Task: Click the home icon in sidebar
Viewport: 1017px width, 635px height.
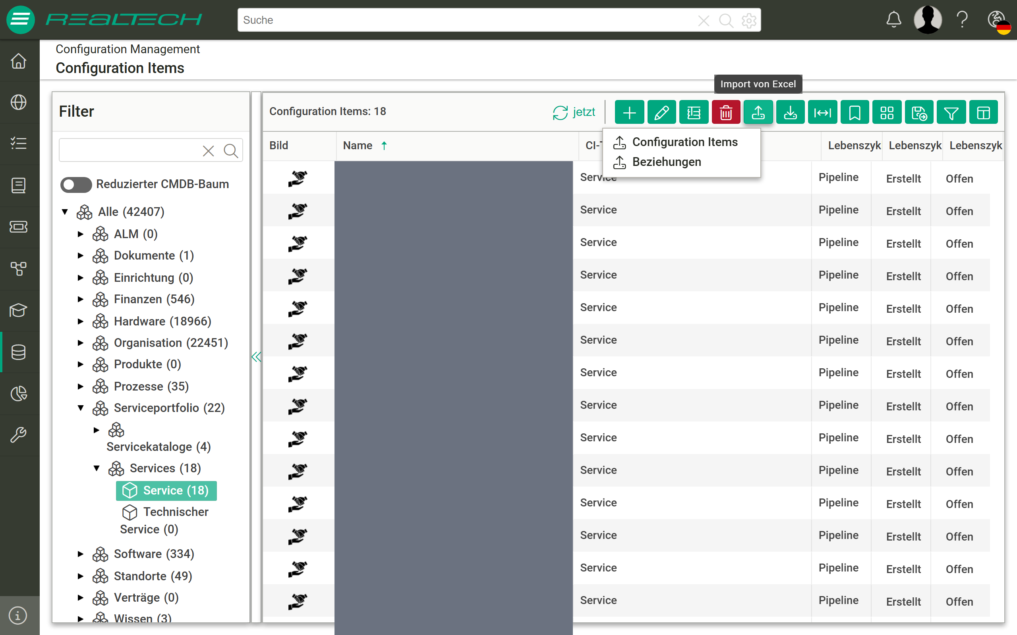Action: [x=19, y=61]
